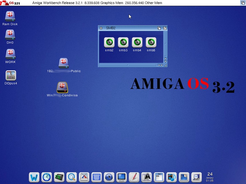Select the smb5 icon in SMB2 window
246x184 pixels.
tap(151, 43)
